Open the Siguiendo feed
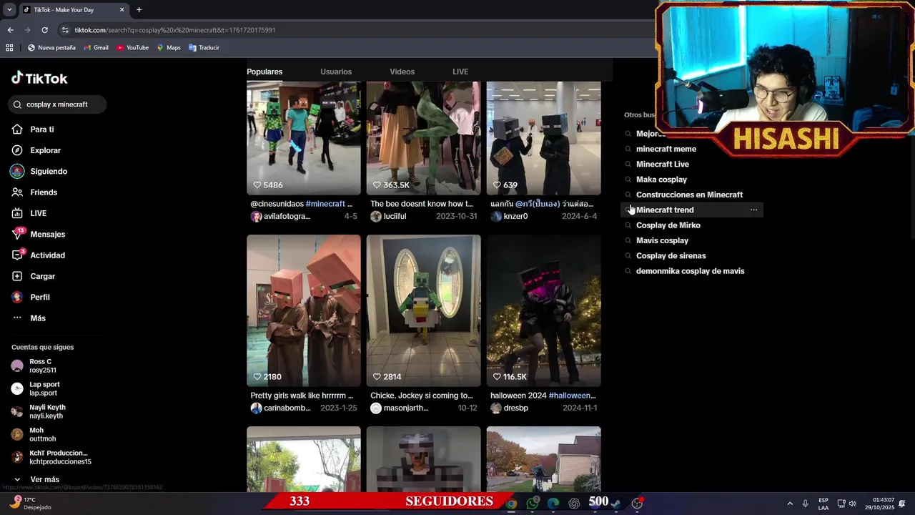This screenshot has width=915, height=515. pyautogui.click(x=39, y=172)
